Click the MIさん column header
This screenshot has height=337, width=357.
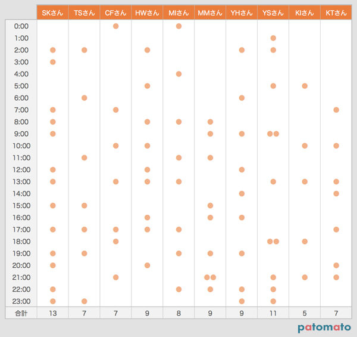pyautogui.click(x=178, y=13)
